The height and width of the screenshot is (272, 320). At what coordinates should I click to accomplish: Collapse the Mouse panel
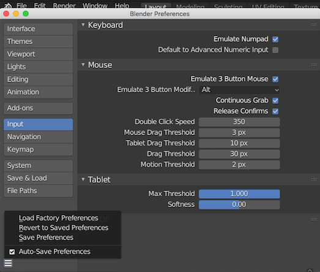click(x=83, y=65)
